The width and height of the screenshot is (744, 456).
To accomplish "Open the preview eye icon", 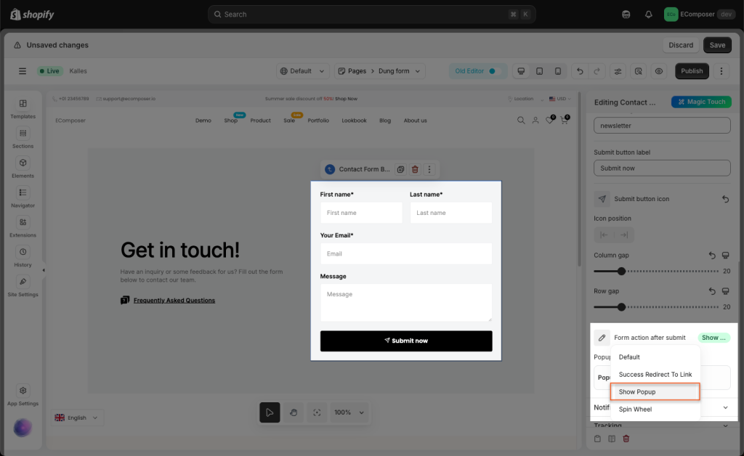I will click(x=659, y=71).
